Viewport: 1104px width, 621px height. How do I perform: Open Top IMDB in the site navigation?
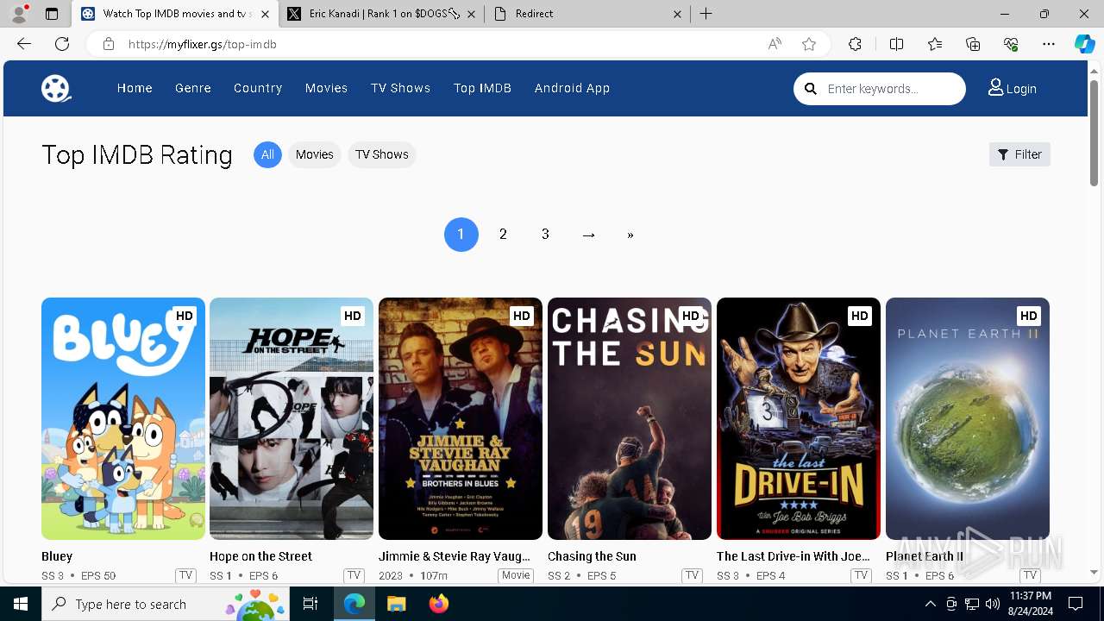click(x=482, y=88)
